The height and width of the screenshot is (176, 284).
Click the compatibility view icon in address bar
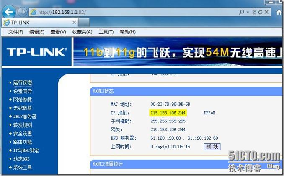254,12
